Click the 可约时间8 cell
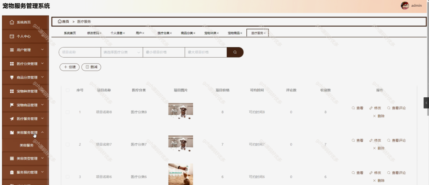The width and height of the screenshot is (429, 185). (x=257, y=112)
